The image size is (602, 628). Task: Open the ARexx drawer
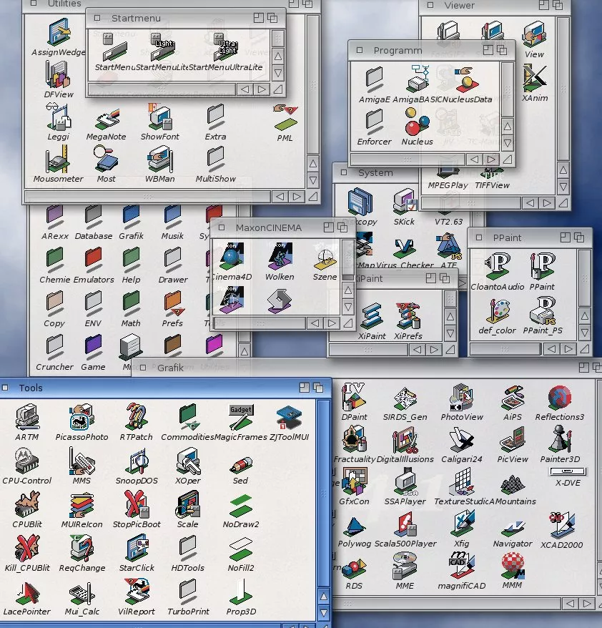55,217
